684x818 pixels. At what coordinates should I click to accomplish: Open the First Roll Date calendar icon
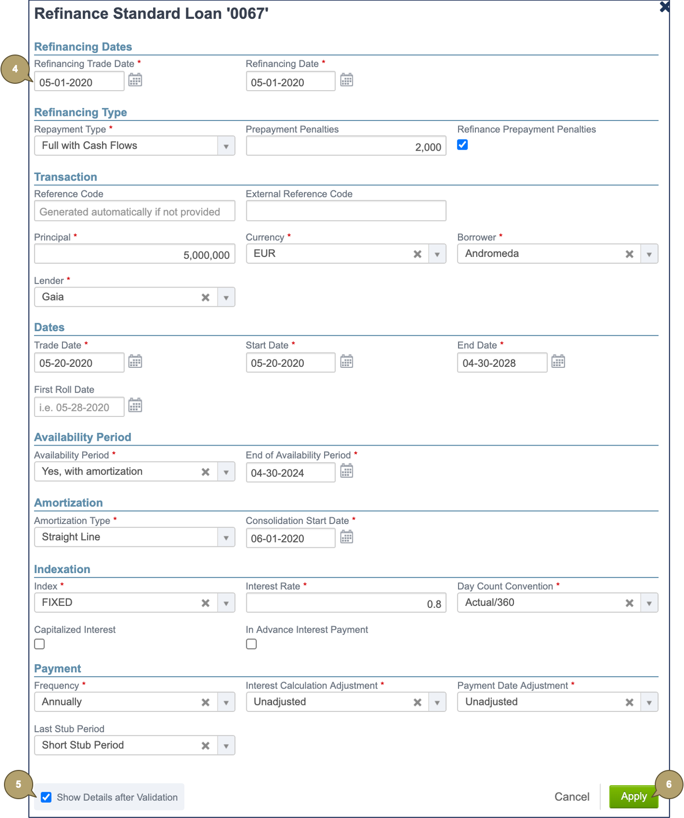click(135, 406)
